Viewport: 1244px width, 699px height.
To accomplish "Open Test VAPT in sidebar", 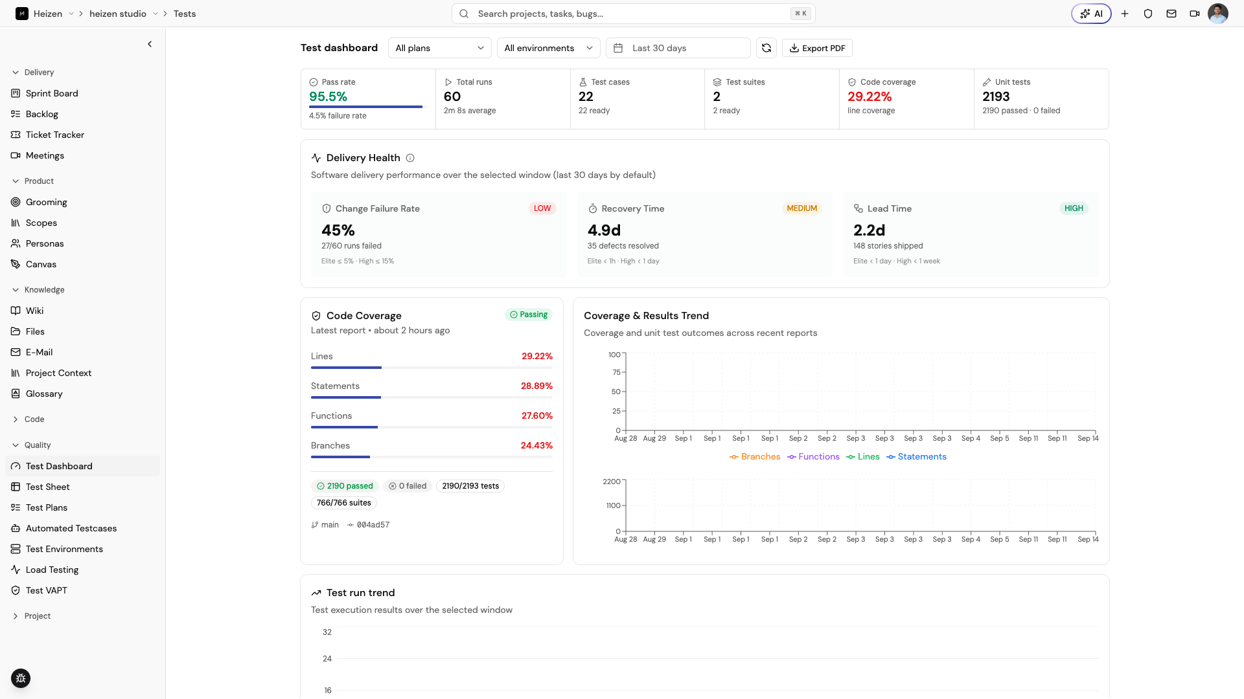I will pos(82,590).
